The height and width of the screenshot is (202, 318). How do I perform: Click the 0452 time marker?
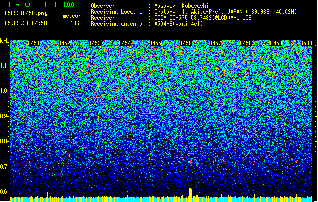point(64,43)
